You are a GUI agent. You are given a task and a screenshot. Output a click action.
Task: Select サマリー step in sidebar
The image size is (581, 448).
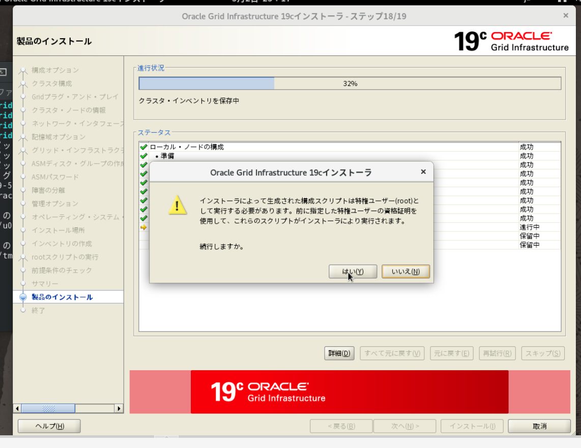(x=45, y=283)
